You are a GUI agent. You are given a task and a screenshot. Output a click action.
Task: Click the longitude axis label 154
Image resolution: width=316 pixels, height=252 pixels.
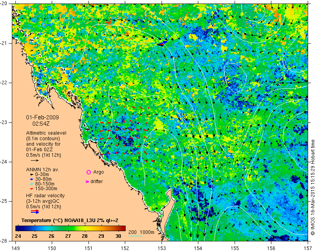click(198, 248)
